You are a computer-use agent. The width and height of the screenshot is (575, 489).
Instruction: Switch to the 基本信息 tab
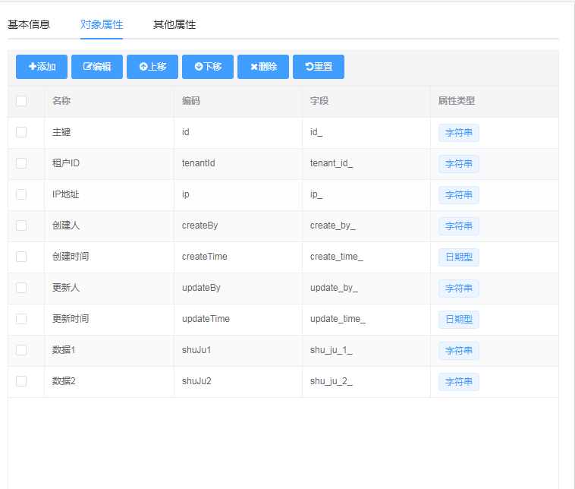pos(29,24)
